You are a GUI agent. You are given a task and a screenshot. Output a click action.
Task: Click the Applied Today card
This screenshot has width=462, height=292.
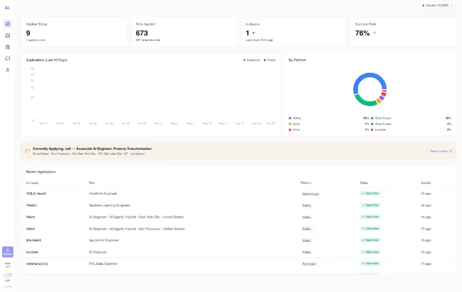click(x=74, y=32)
